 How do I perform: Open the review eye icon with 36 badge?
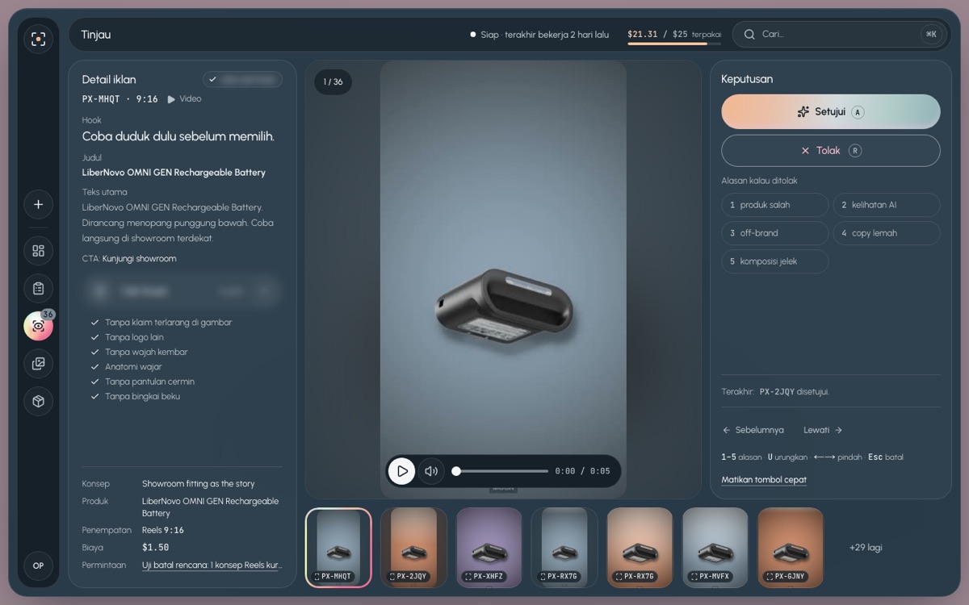pyautogui.click(x=38, y=326)
